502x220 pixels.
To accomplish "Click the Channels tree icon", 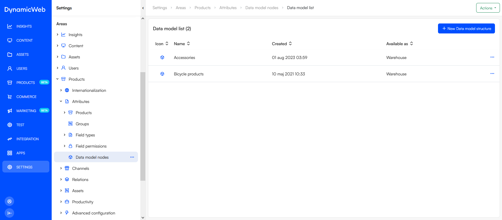I will 67,168.
